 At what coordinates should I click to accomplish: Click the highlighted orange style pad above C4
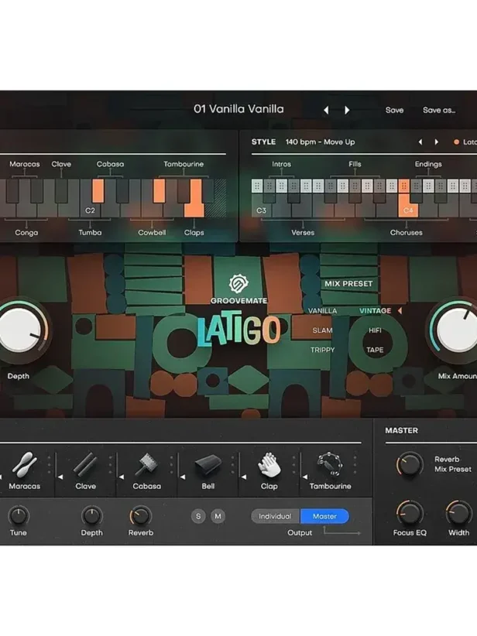(x=404, y=186)
